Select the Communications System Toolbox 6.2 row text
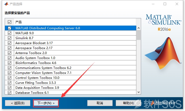Viewport: 185px width, 111px height. tap(43, 68)
